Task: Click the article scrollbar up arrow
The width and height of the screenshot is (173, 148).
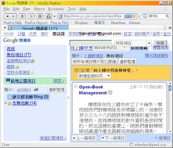Action: pos(170,83)
